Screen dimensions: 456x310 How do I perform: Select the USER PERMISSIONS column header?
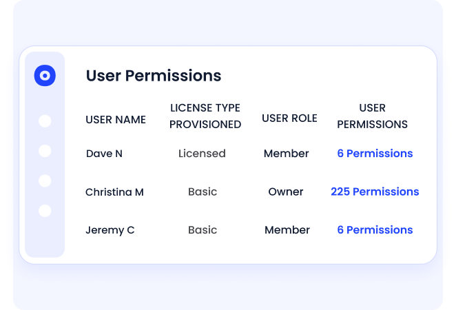(x=372, y=116)
